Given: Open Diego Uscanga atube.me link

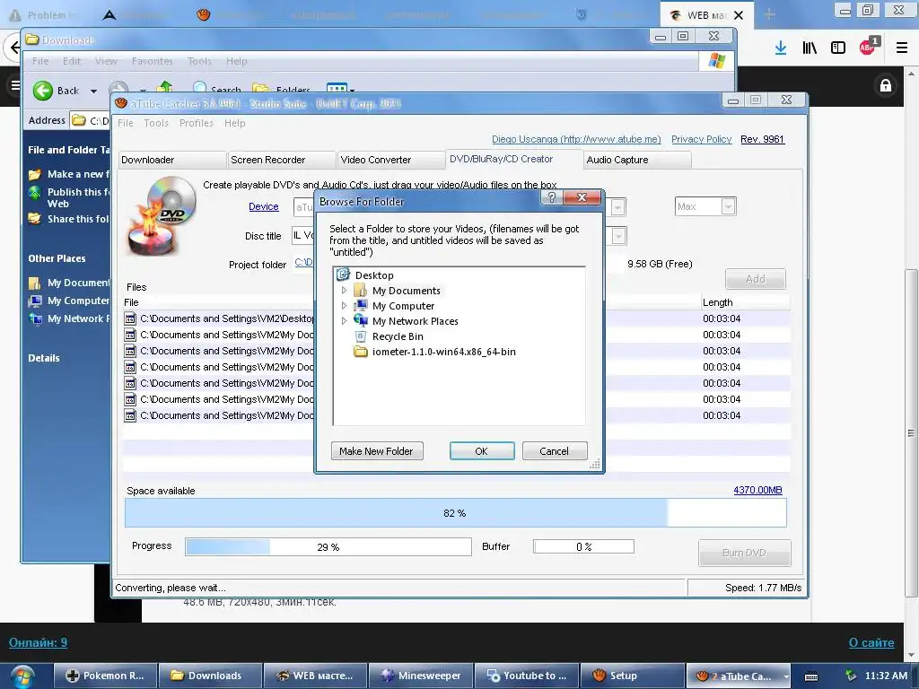Looking at the screenshot, I should 576,139.
